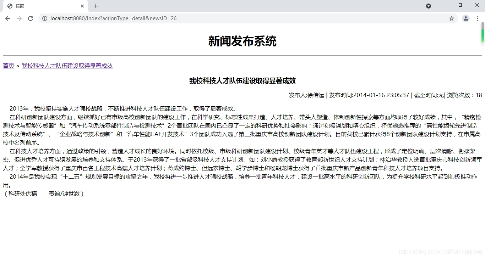Click the paragraph starting with 2013年，我校坚持
This screenshot has height=258, width=485.
(123, 108)
